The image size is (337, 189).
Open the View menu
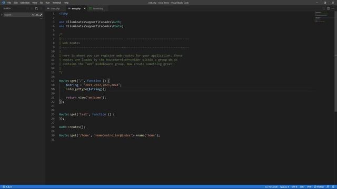35,3
